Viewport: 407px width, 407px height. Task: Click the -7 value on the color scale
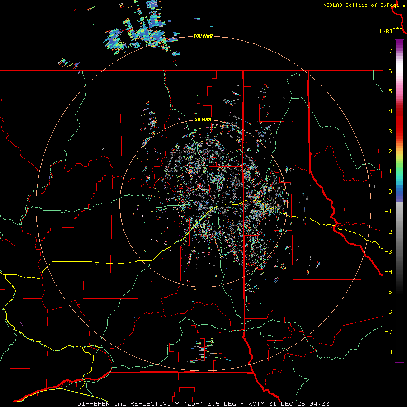[388, 332]
